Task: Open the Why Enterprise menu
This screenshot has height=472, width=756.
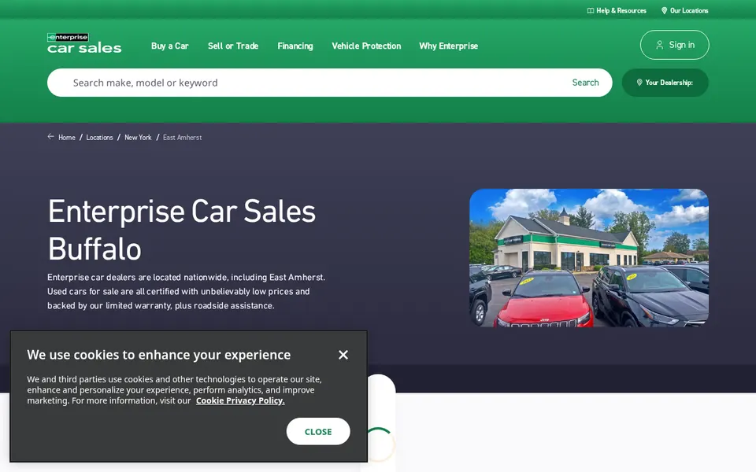Action: click(x=448, y=46)
